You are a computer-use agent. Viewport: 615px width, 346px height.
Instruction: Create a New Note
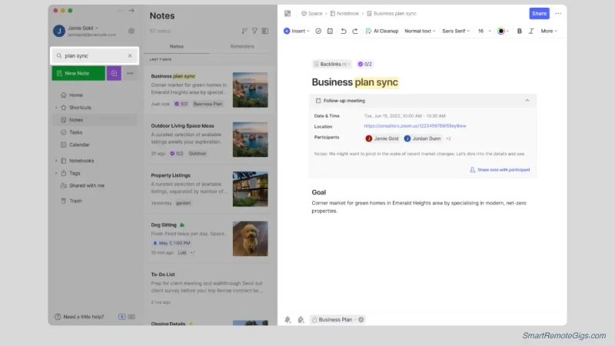click(x=78, y=73)
